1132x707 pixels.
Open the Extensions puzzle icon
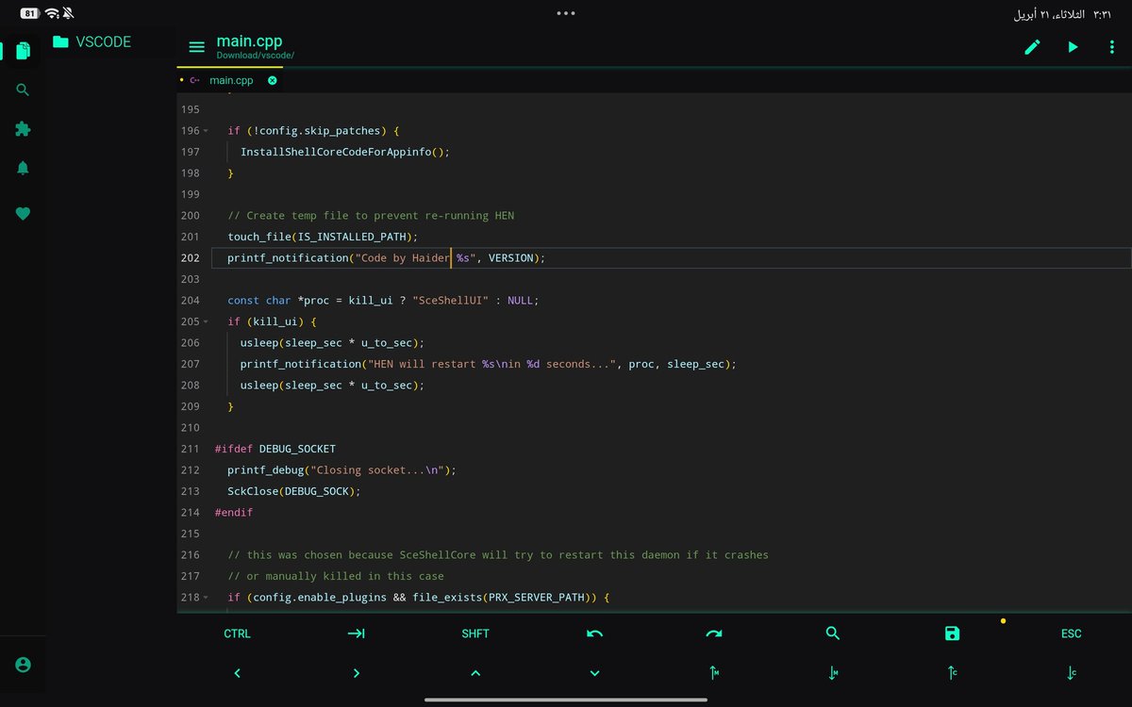(x=23, y=129)
